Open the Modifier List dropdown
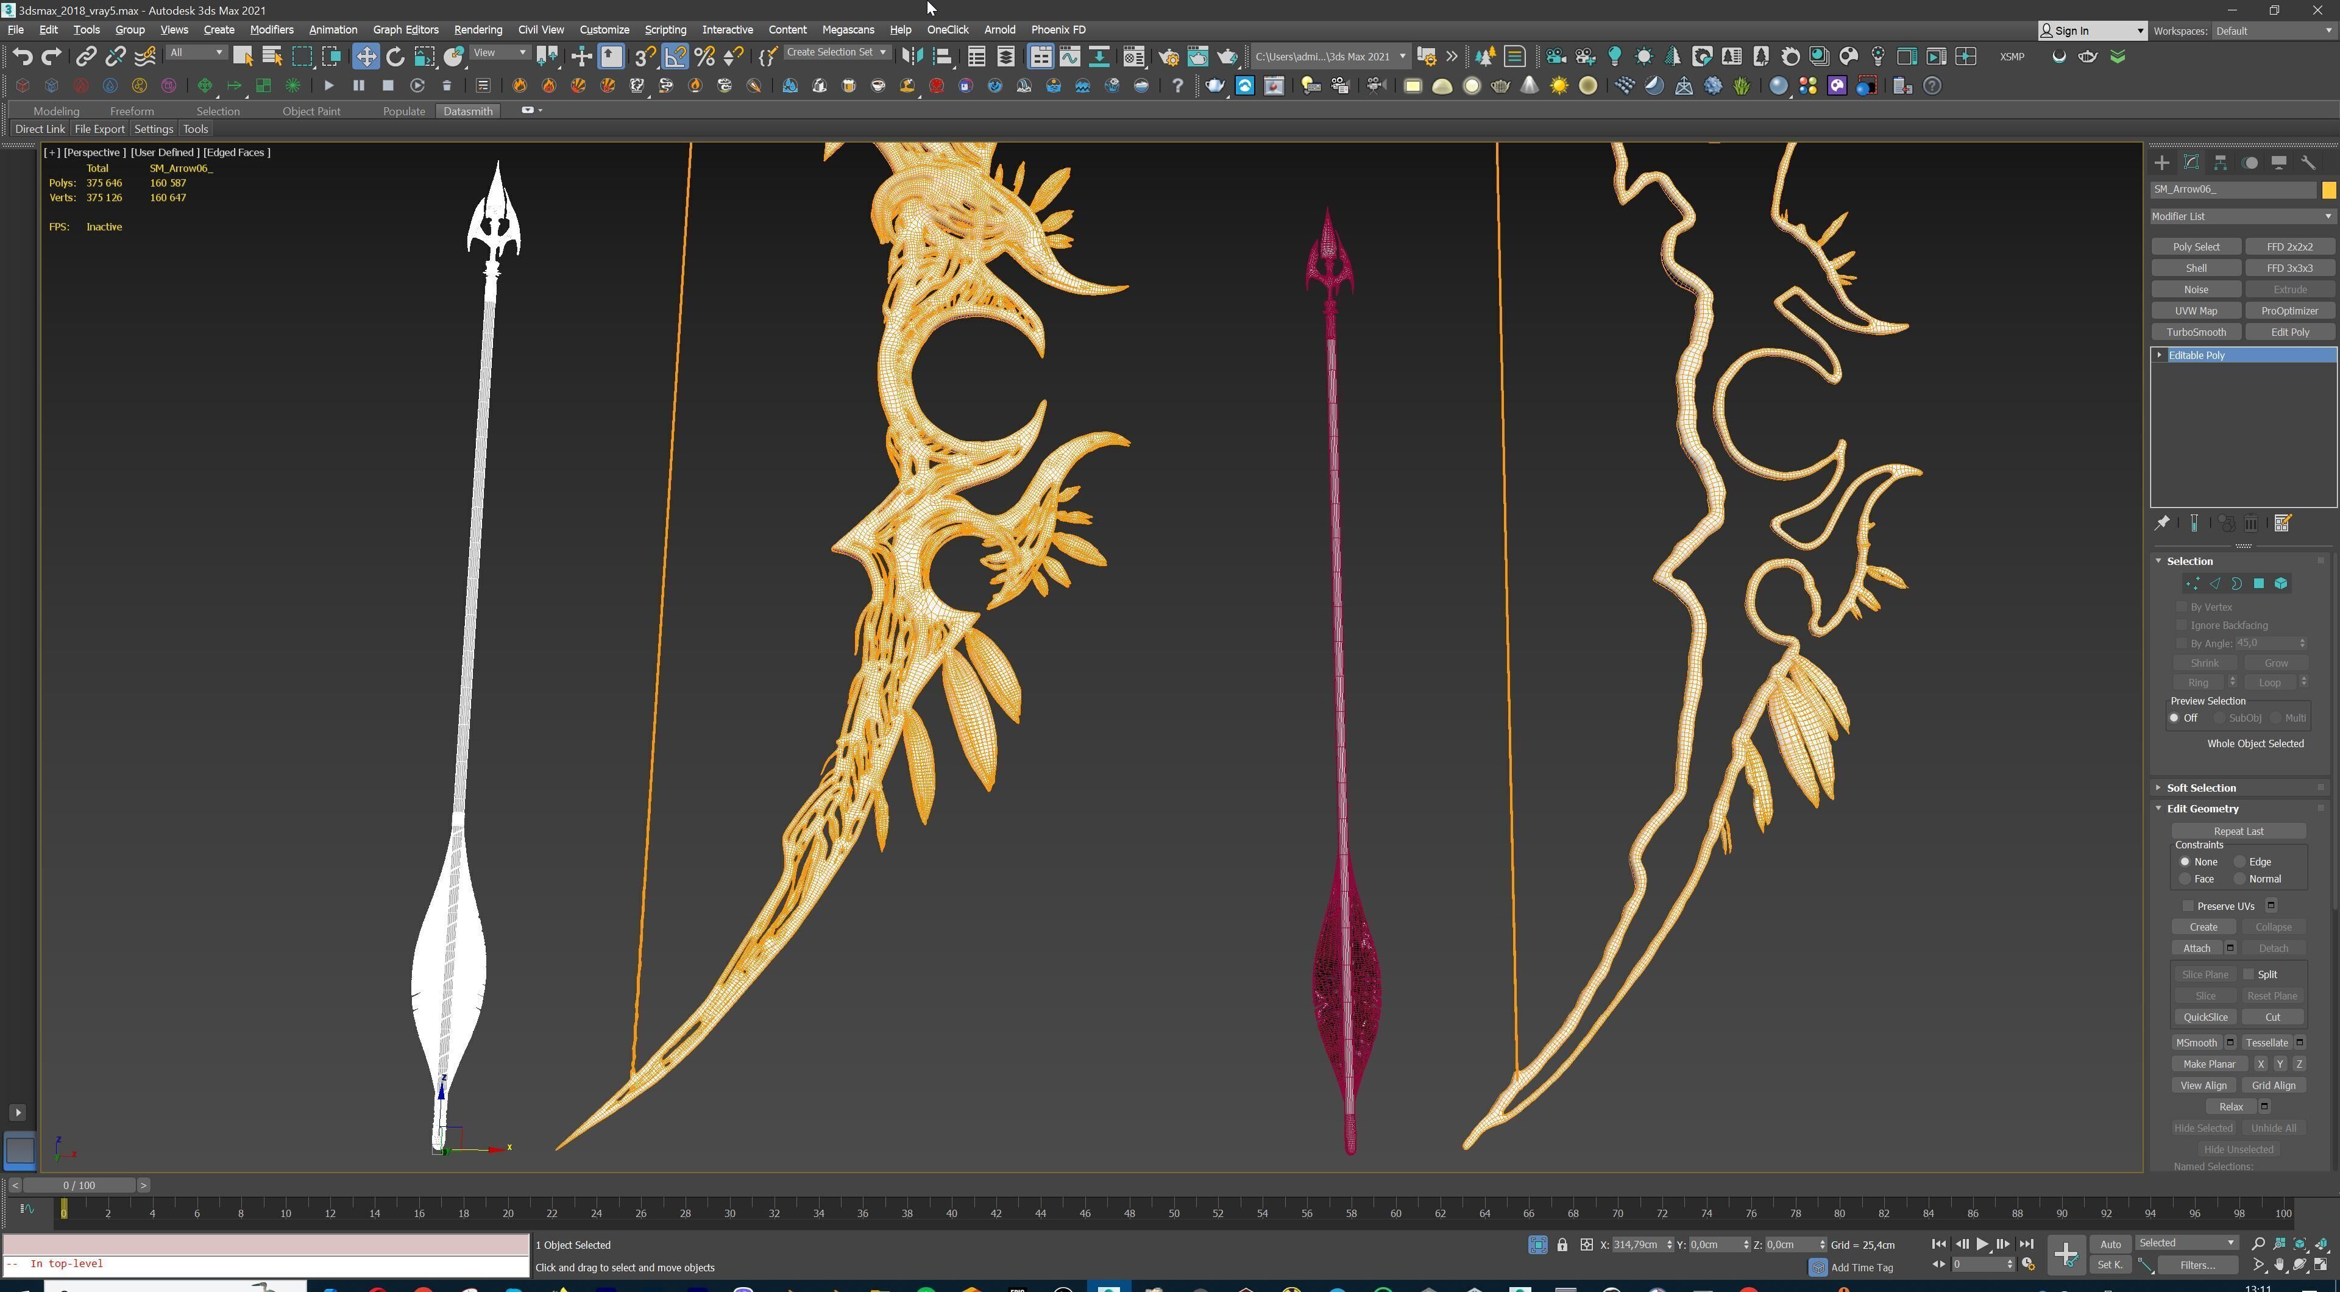 [2240, 216]
